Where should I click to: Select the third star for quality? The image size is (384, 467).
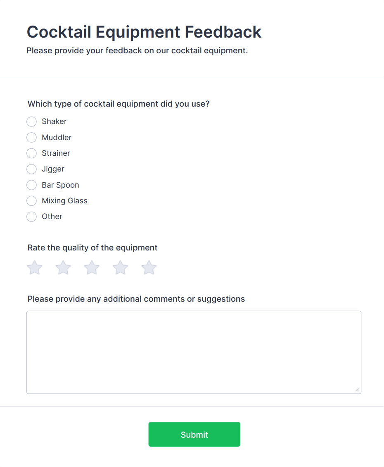click(92, 268)
